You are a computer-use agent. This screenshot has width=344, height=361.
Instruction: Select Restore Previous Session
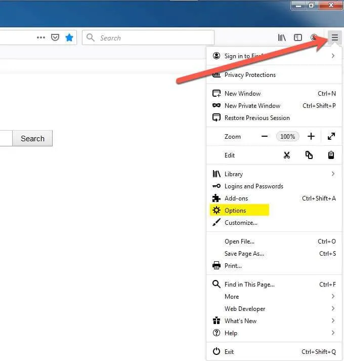point(274,118)
